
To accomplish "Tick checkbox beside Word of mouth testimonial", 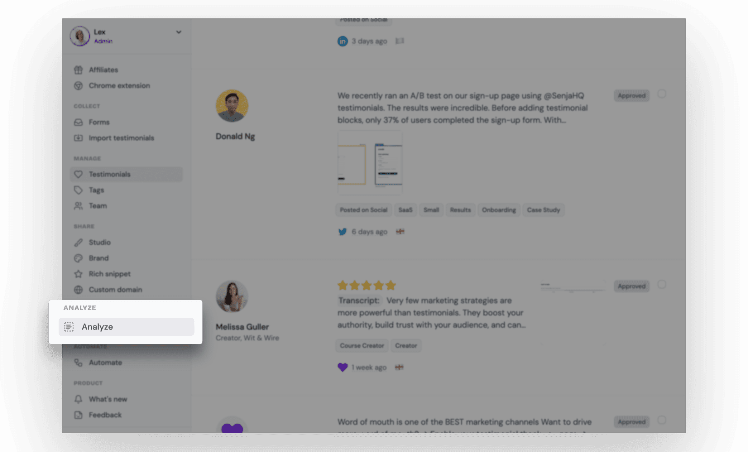I will (662, 420).
